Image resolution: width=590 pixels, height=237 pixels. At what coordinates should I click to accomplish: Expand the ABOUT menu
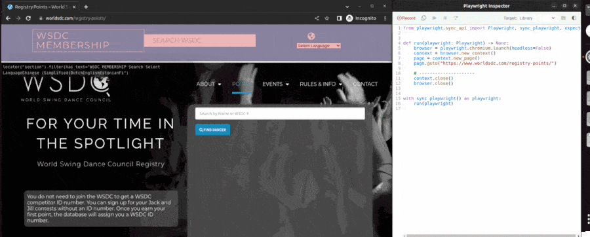tap(209, 84)
